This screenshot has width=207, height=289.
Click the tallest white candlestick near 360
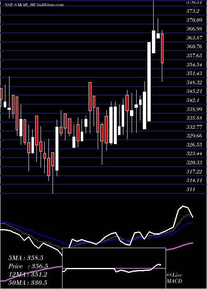149,82
